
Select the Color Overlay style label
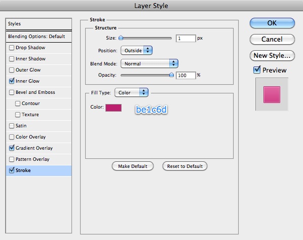pos(30,137)
